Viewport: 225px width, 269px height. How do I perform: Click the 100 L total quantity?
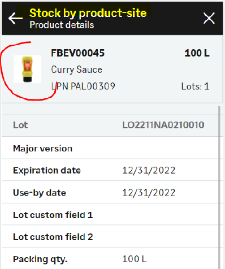pyautogui.click(x=197, y=53)
